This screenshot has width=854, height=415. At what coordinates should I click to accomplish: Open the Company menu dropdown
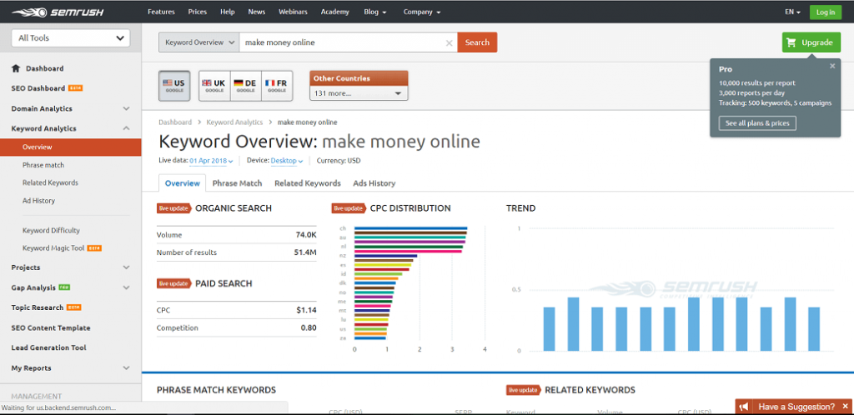point(422,12)
